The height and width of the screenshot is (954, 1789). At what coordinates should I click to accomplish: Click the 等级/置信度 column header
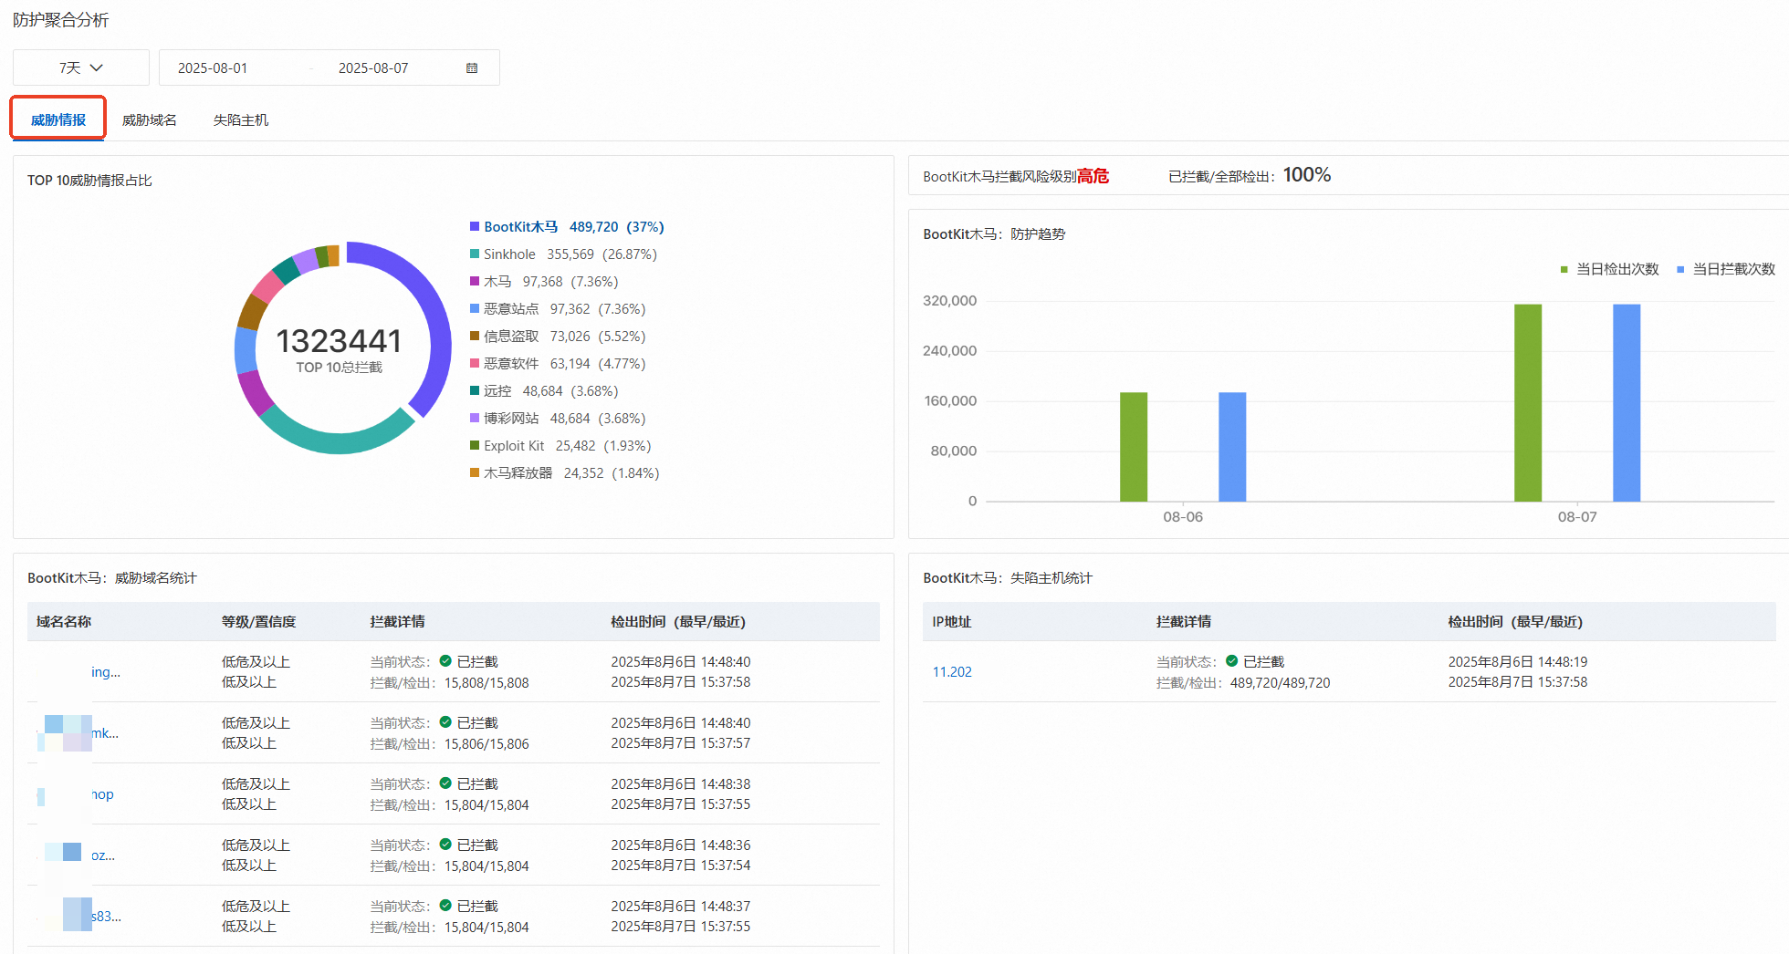(258, 622)
